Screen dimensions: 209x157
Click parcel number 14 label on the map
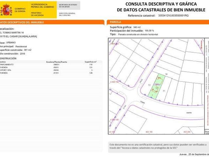(166, 74)
